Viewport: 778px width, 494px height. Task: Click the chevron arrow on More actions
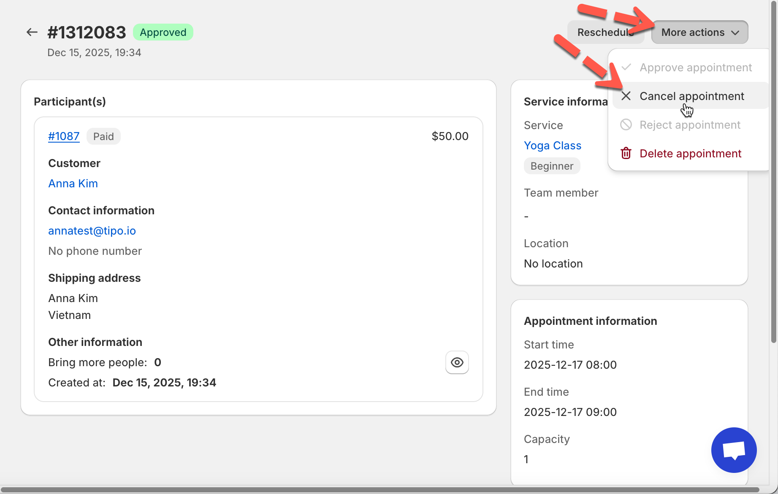[735, 33]
